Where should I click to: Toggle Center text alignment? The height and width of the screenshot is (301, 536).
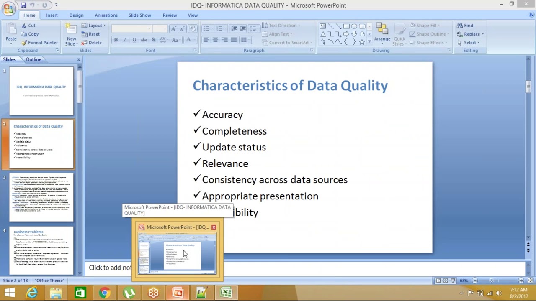pyautogui.click(x=215, y=40)
